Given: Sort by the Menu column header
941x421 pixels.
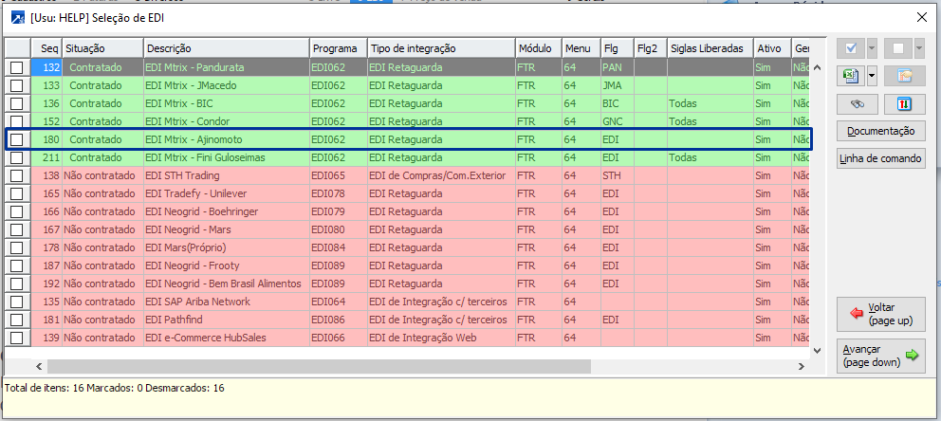Looking at the screenshot, I should 581,48.
